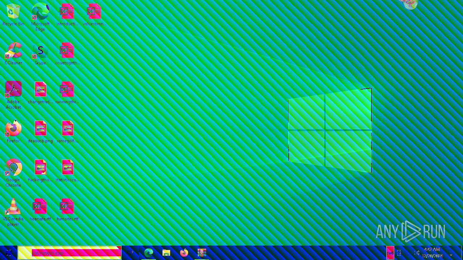Launch Google Chrome from the desktop

[x=13, y=173]
